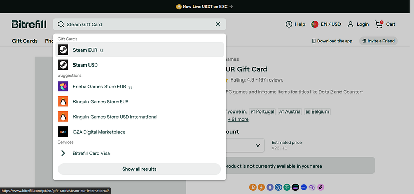Click the Download the app phone icon
The image size is (414, 194).
coord(314,41)
